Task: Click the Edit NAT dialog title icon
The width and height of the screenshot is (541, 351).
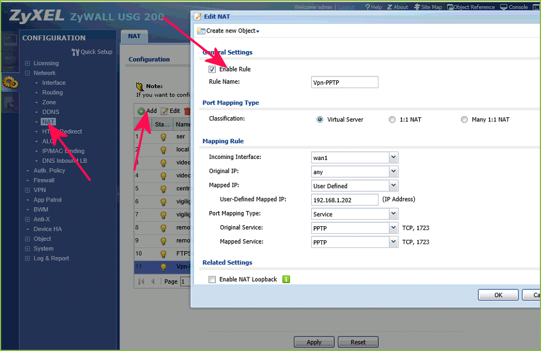Action: [x=198, y=16]
